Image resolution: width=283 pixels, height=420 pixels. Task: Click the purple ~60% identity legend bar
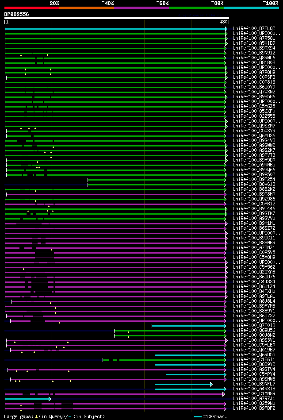[x=141, y=8]
